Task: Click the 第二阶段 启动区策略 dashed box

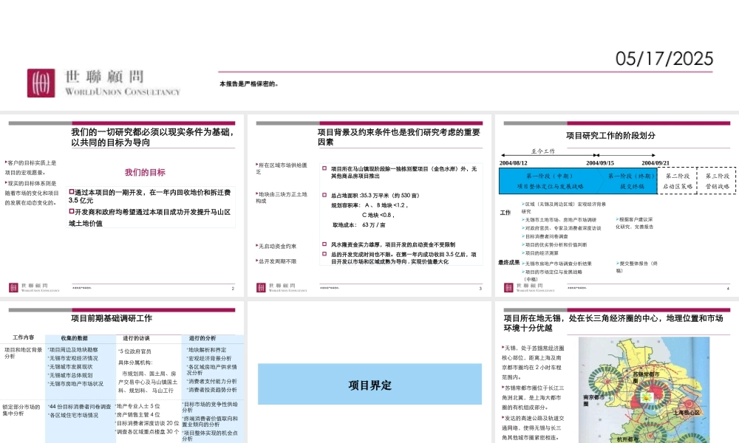Action: (x=677, y=181)
